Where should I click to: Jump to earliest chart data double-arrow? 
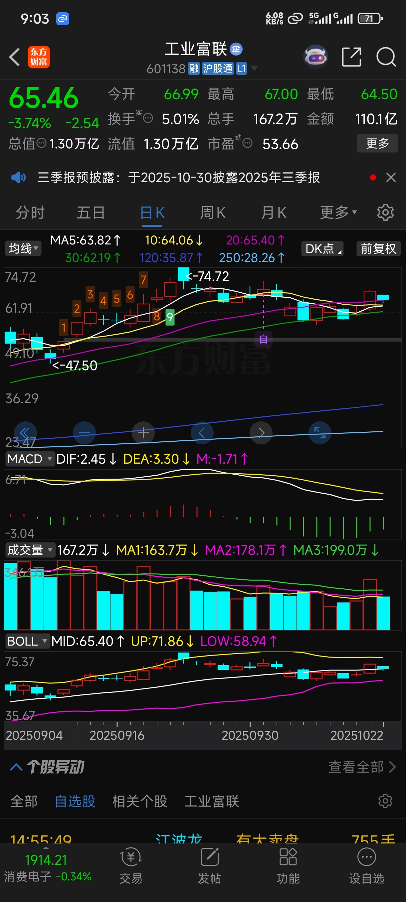(x=25, y=433)
